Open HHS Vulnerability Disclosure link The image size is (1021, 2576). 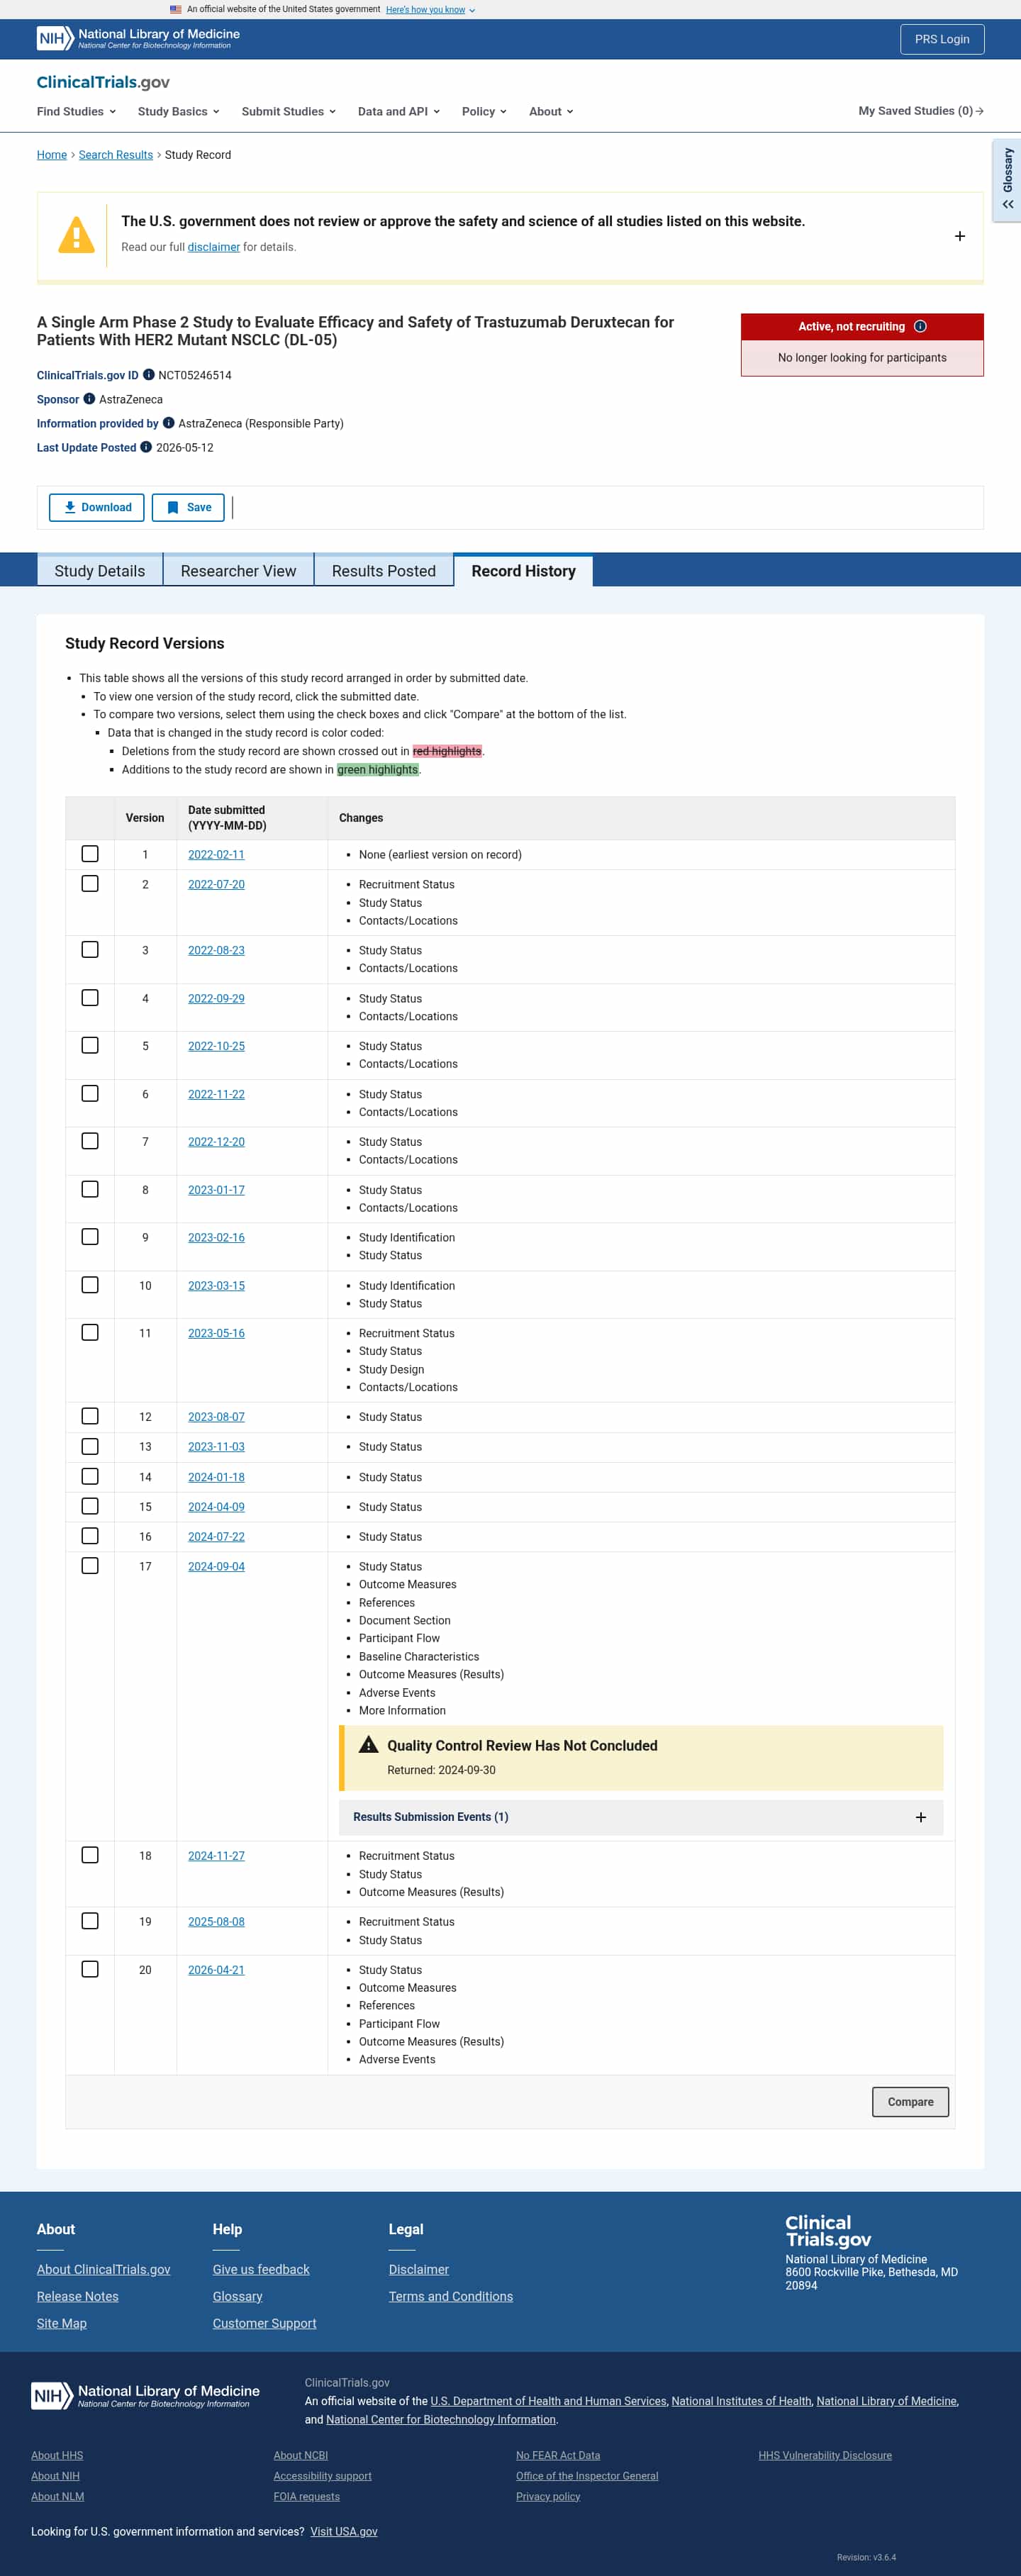click(825, 2455)
